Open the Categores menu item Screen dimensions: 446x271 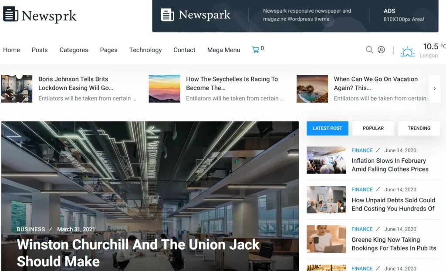[x=74, y=50]
